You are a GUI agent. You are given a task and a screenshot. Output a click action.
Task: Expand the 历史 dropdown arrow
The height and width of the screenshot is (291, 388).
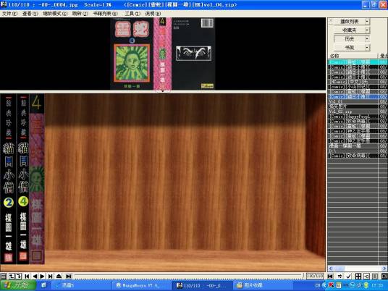coord(367,39)
